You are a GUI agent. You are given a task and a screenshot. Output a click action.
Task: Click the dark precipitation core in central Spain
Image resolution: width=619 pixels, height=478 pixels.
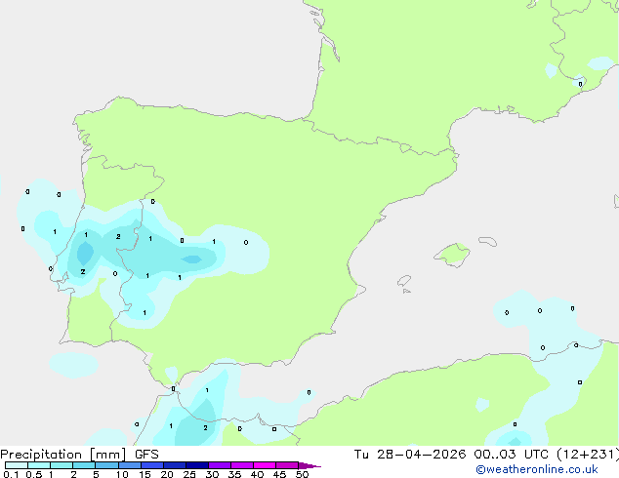[x=192, y=259]
